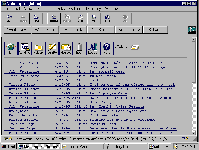Open the Trash can icon
The height and width of the screenshot is (150, 199).
[x=80, y=48]
